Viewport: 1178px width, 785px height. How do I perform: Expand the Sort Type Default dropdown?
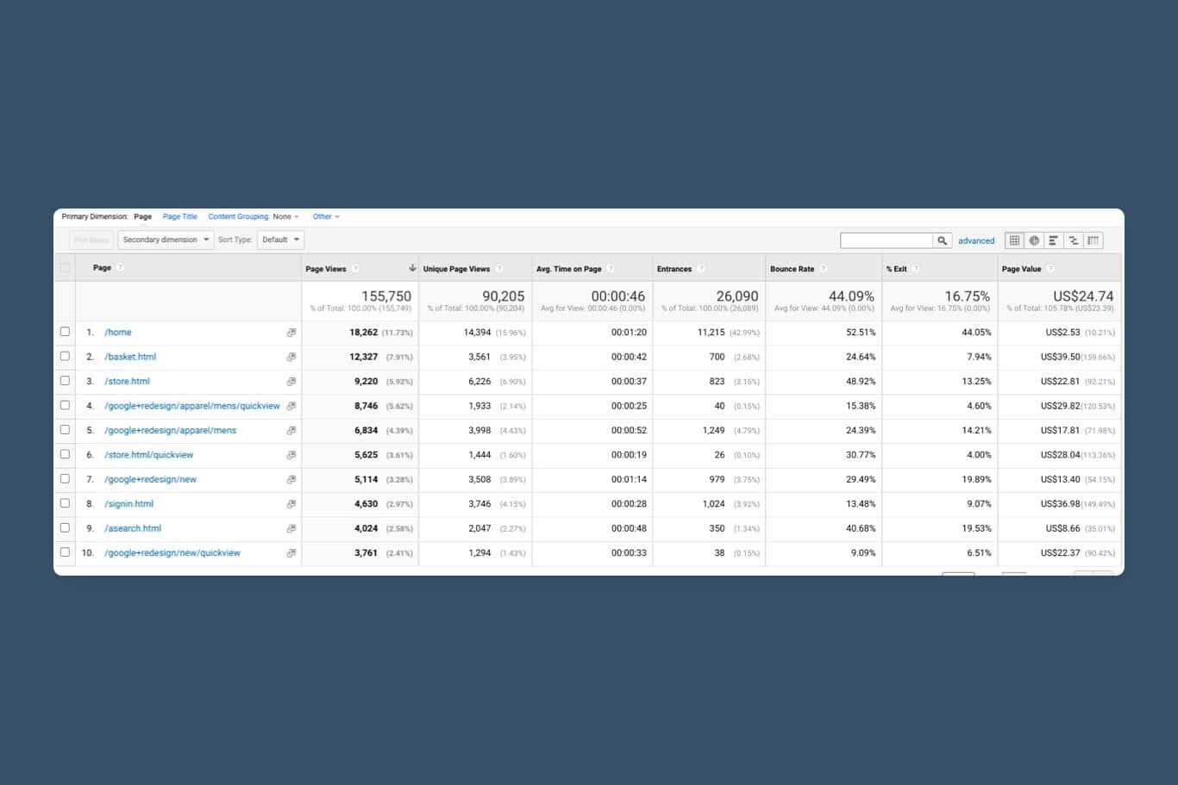(x=280, y=240)
